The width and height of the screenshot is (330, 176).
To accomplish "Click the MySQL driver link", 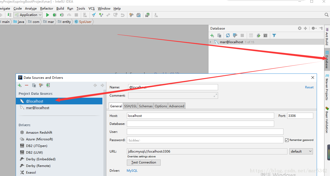I will pos(132,171).
